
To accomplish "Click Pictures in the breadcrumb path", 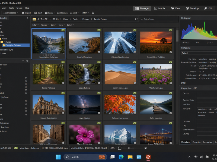I will [x=86, y=19].
